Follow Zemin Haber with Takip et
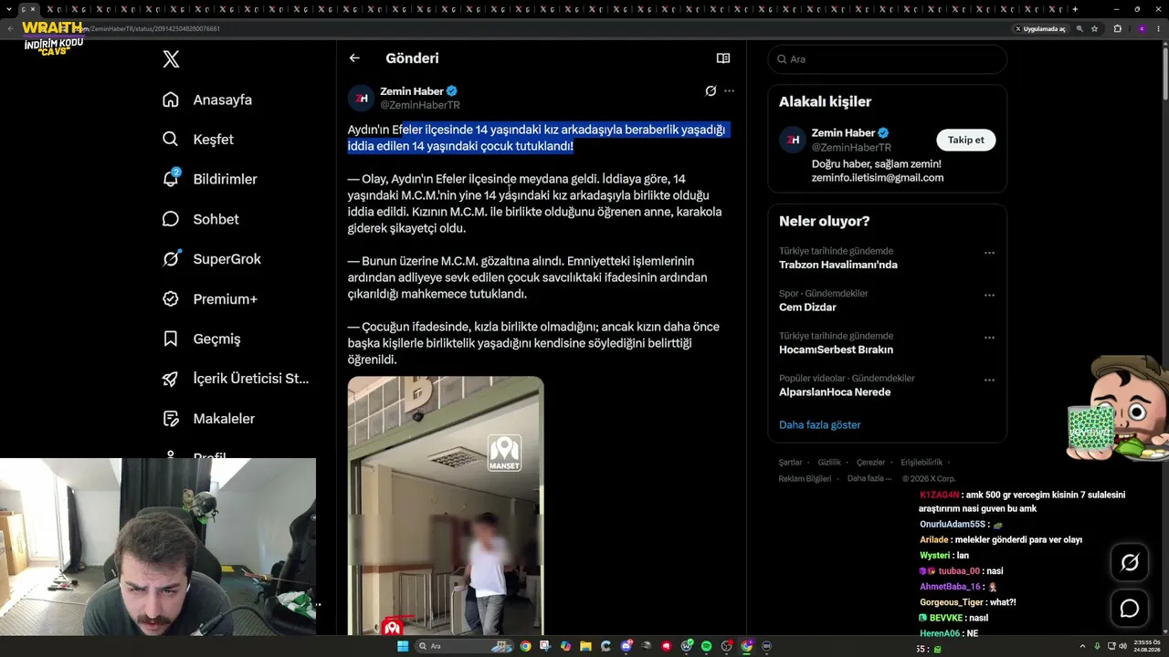Image resolution: width=1169 pixels, height=657 pixels. [x=966, y=141]
